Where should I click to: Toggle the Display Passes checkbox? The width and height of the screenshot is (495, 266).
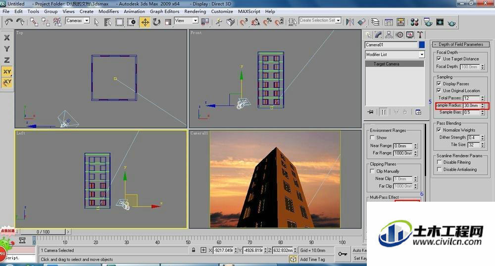pos(439,84)
